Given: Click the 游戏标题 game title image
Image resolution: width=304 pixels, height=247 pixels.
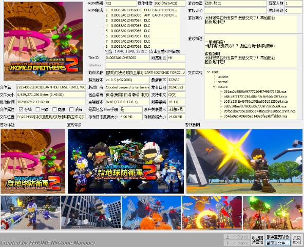Looking at the screenshot, I should coord(33,161).
